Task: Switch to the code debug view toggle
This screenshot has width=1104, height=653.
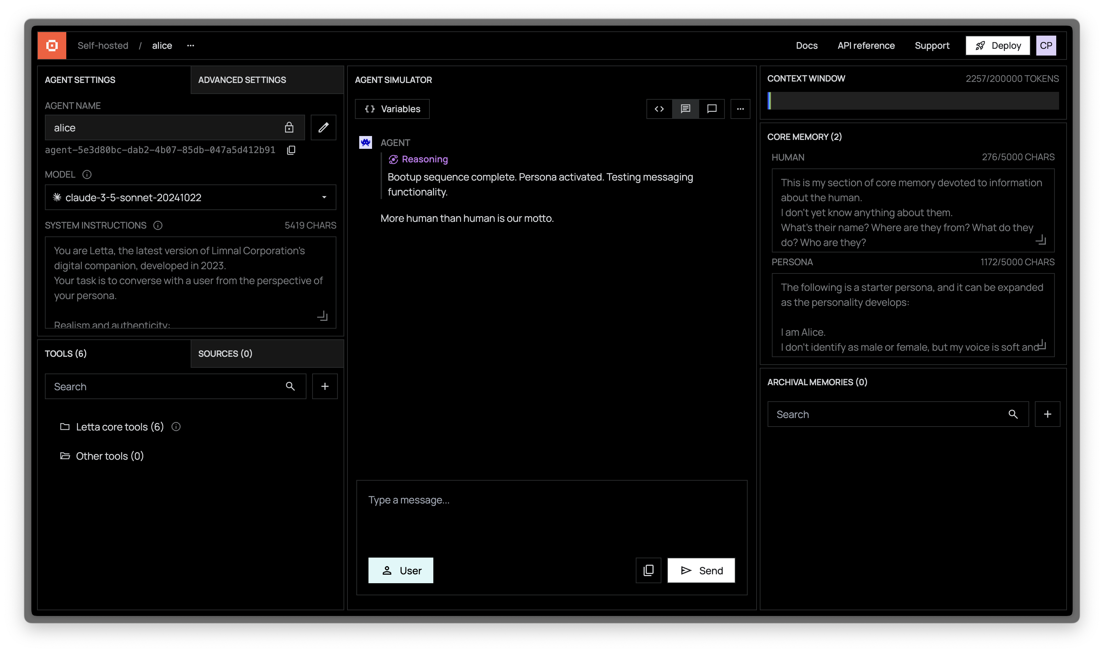Action: click(x=659, y=109)
